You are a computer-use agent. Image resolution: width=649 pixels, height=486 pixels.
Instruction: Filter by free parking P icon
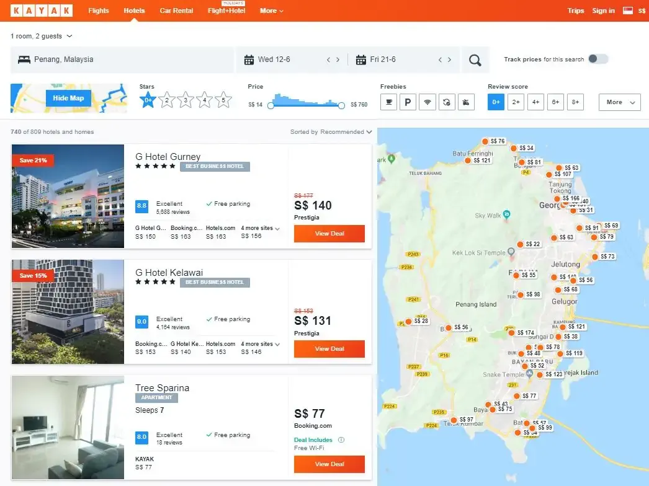coord(408,102)
